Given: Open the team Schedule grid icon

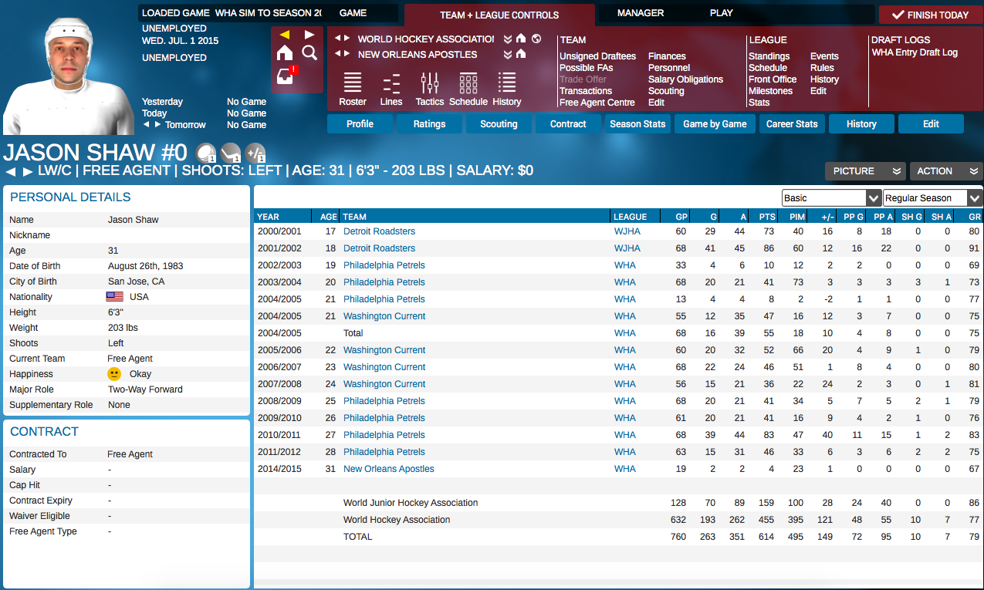Looking at the screenshot, I should coord(468,89).
